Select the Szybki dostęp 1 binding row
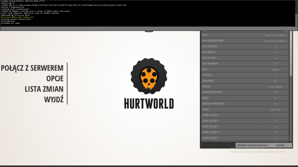The height and width of the screenshot is (167, 298). 245,115
